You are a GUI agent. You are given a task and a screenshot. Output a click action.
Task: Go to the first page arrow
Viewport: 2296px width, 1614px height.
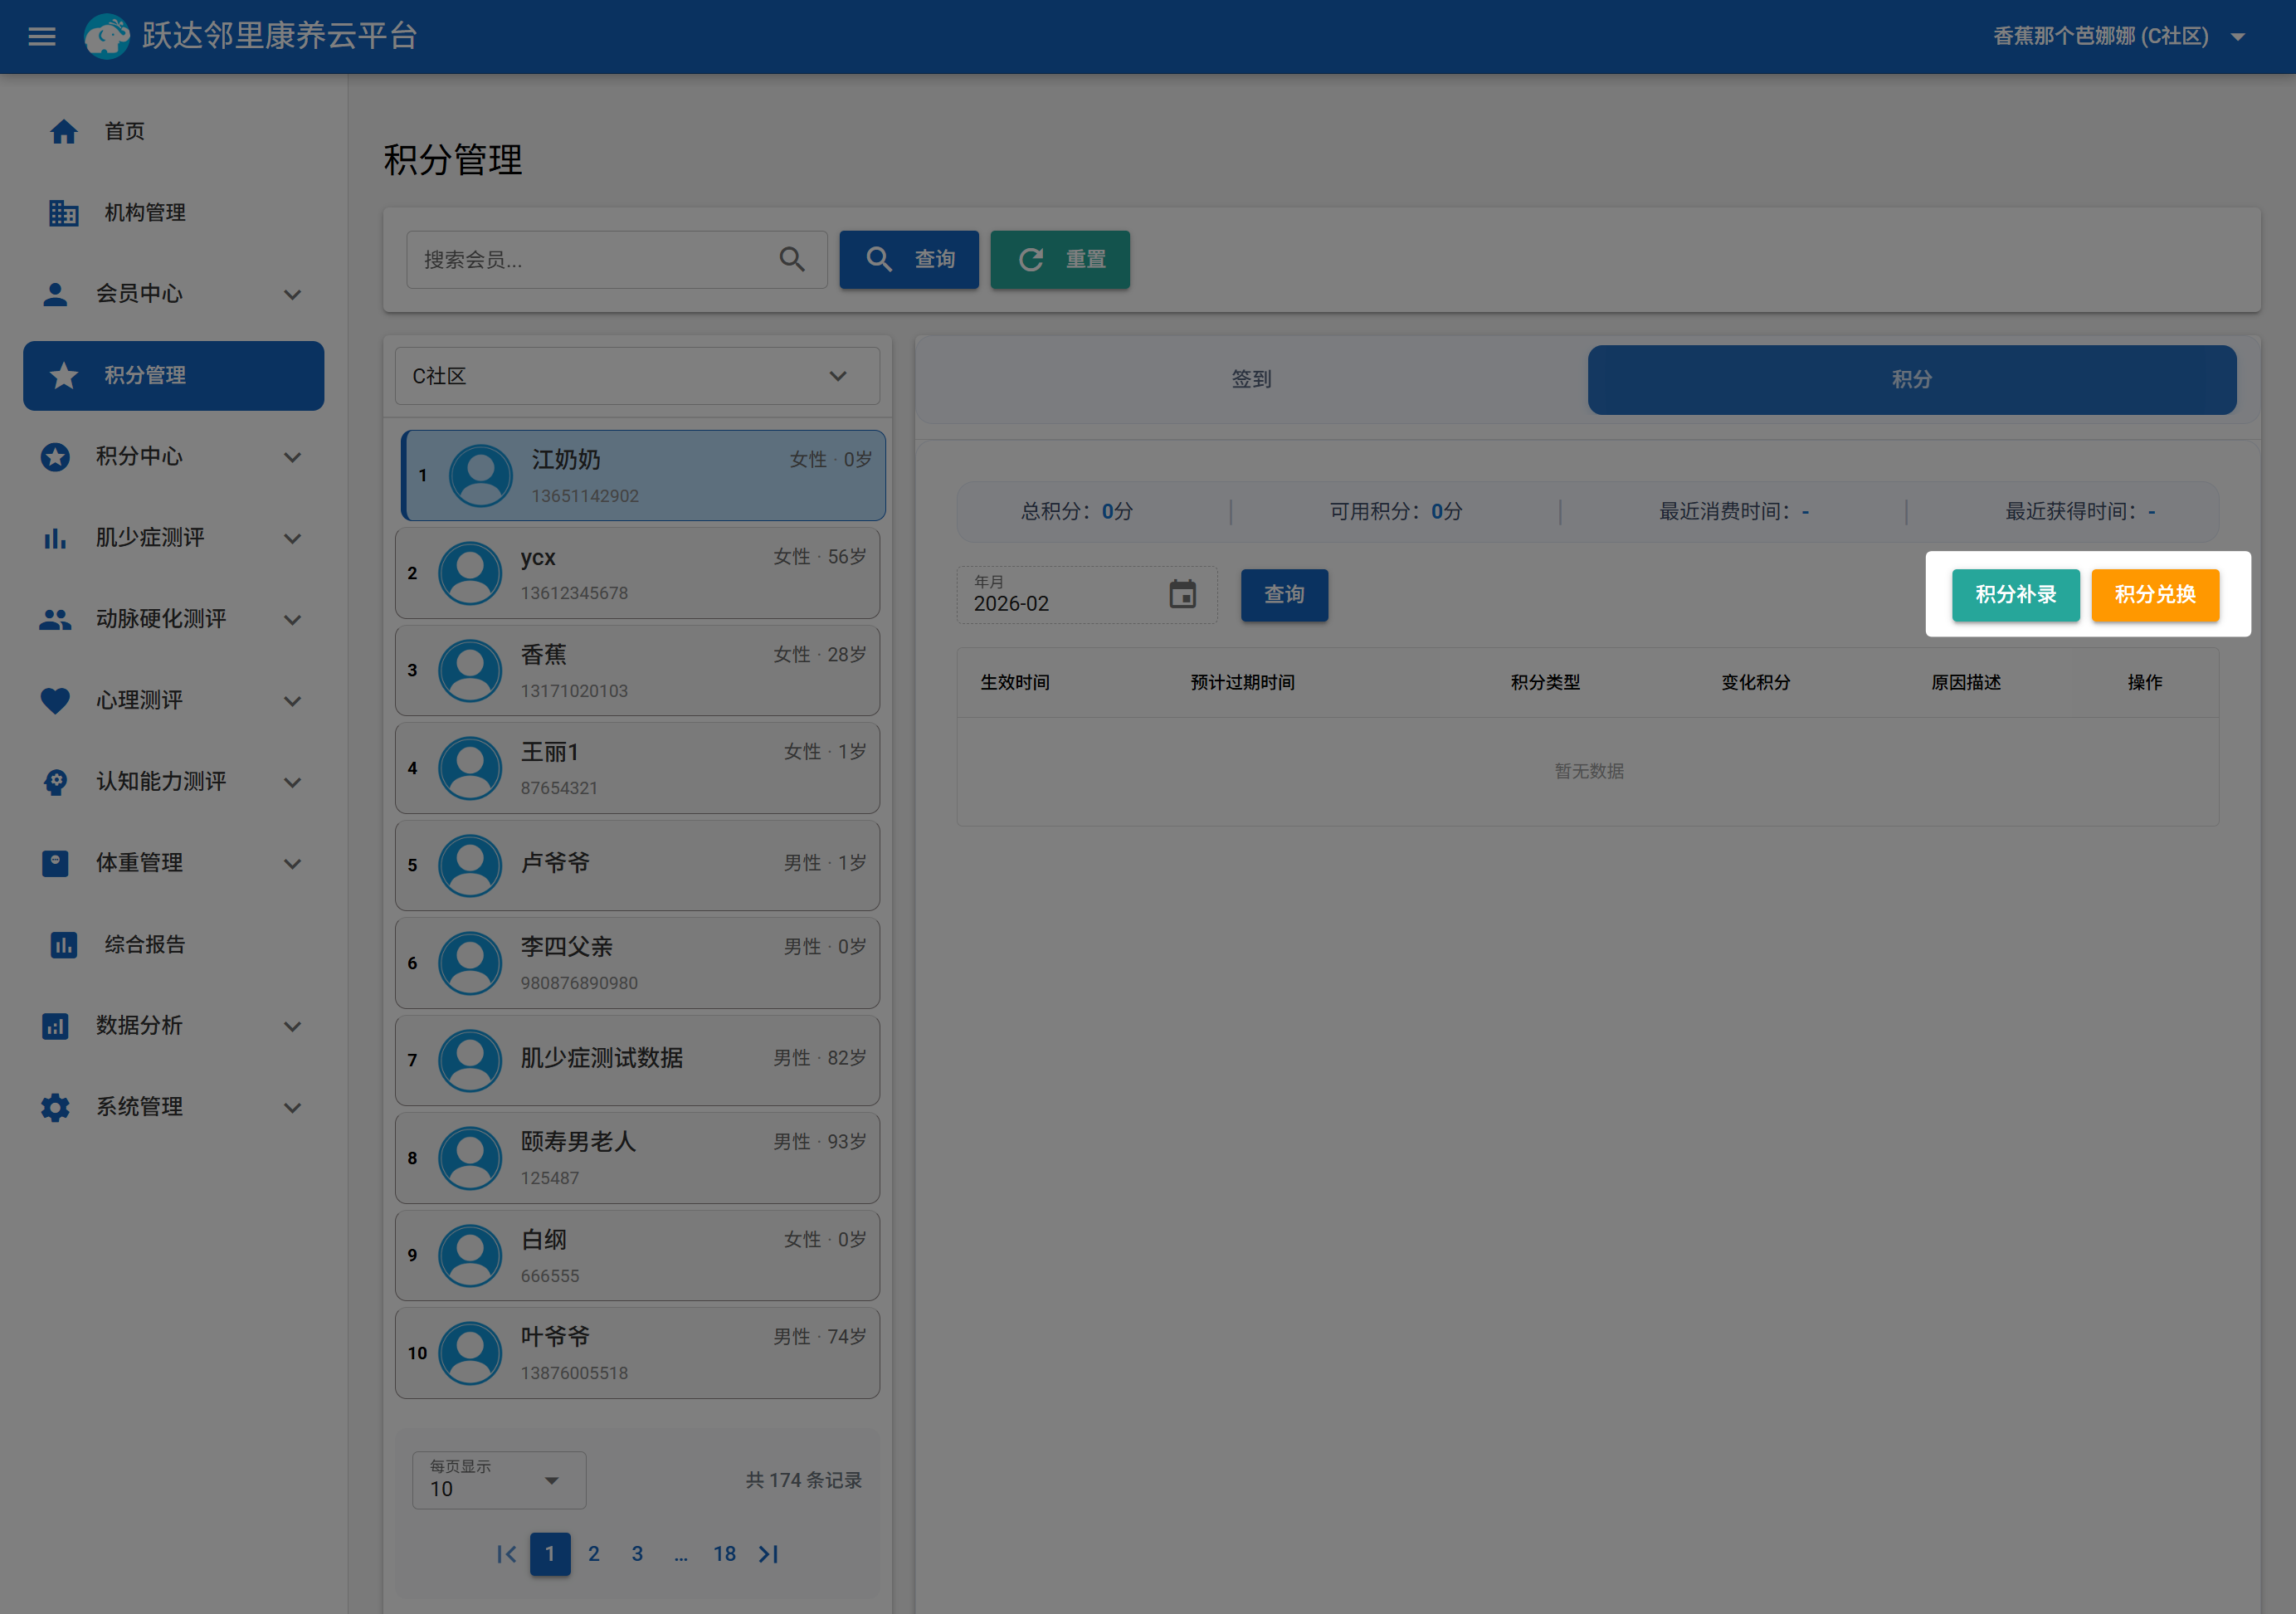[507, 1554]
